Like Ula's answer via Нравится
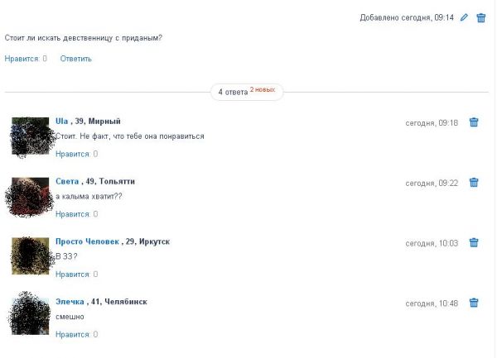497x358 pixels. (76, 154)
